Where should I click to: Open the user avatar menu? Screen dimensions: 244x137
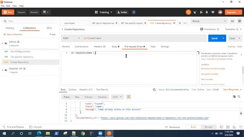pyautogui.click(x=220, y=12)
